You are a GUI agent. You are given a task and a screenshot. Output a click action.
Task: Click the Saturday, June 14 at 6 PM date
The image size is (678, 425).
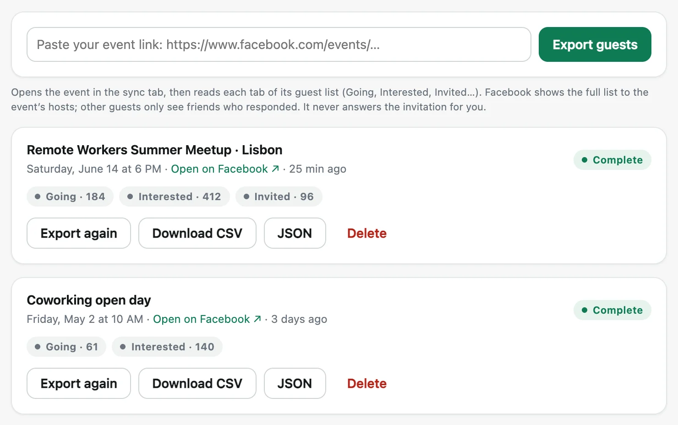coord(94,169)
